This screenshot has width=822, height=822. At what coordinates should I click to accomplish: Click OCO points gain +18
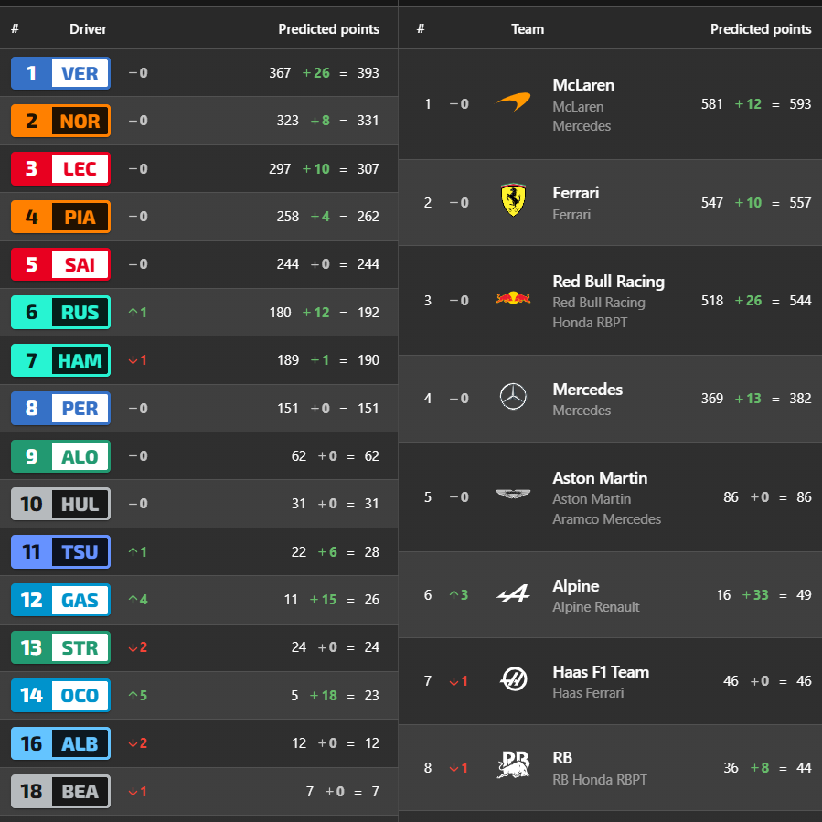pyautogui.click(x=324, y=695)
